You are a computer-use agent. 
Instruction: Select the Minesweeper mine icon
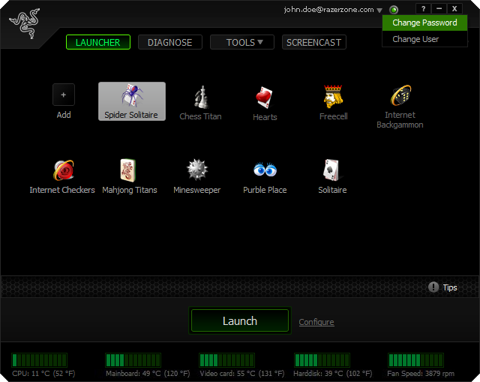(197, 170)
